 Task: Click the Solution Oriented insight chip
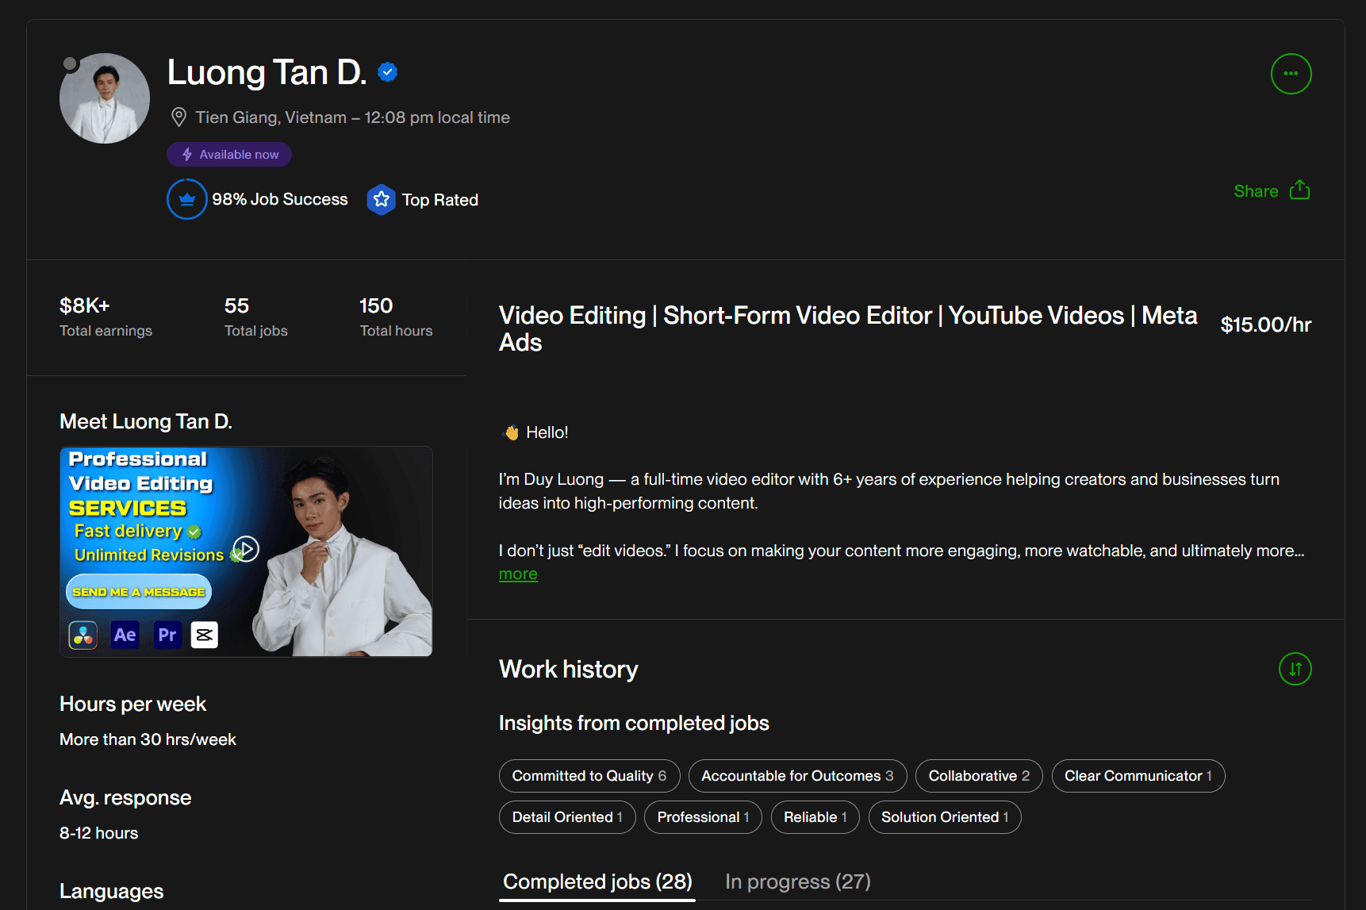click(x=944, y=817)
